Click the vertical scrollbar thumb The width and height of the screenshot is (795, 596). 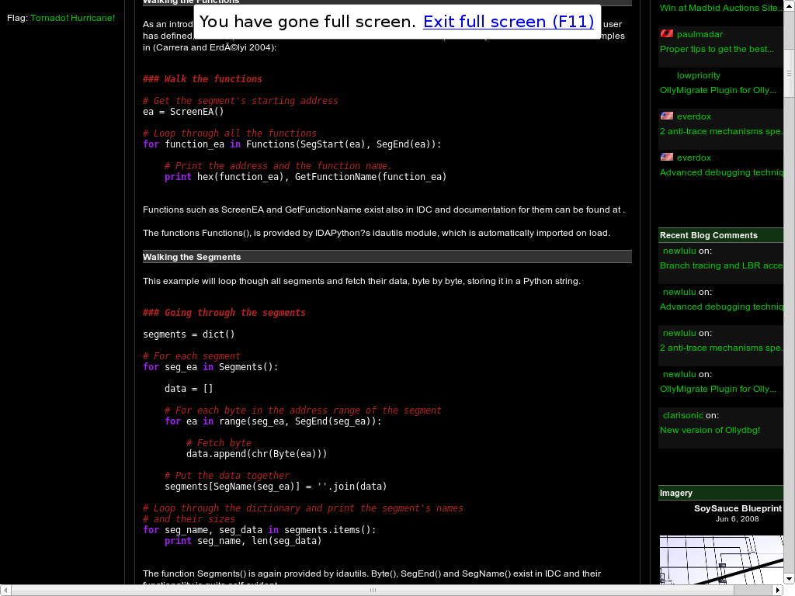click(x=789, y=74)
